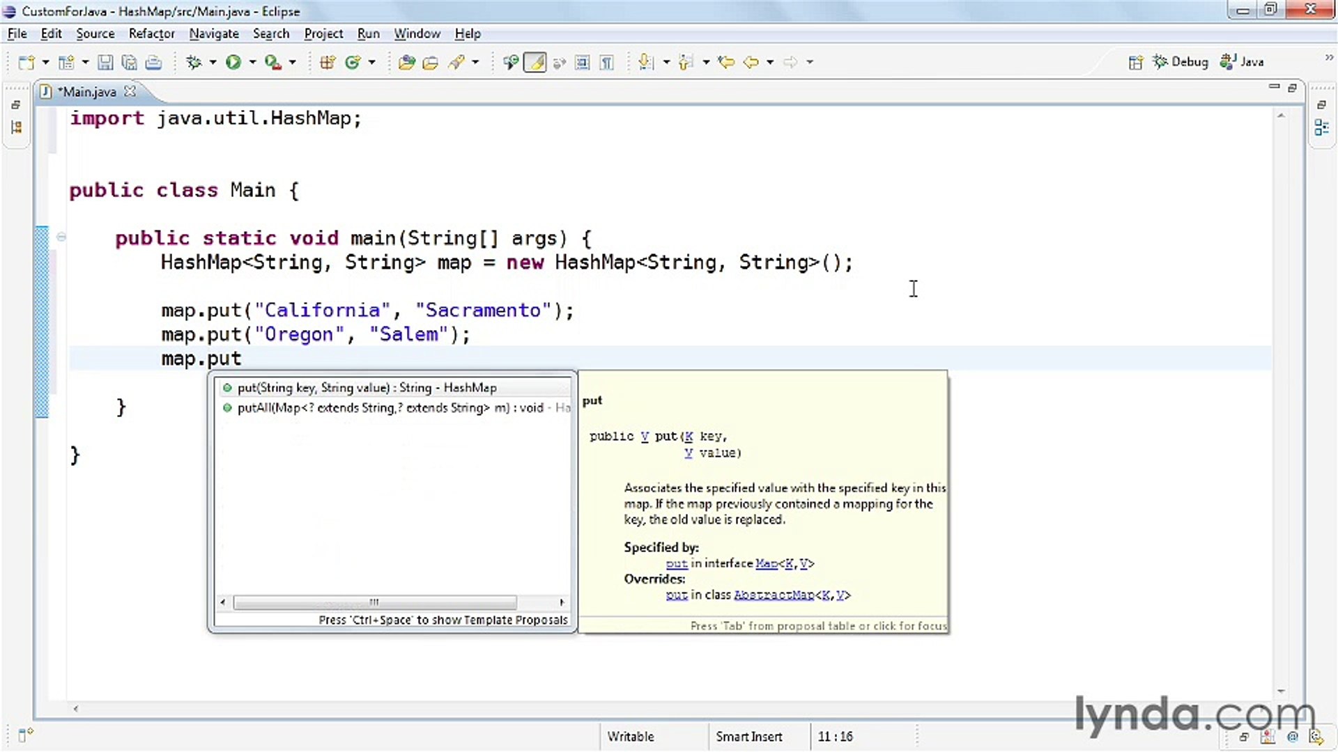Click the Save toolbar icon

(105, 61)
